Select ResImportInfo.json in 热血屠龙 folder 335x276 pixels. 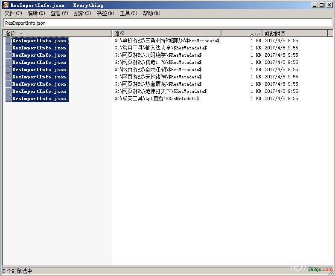[40, 84]
